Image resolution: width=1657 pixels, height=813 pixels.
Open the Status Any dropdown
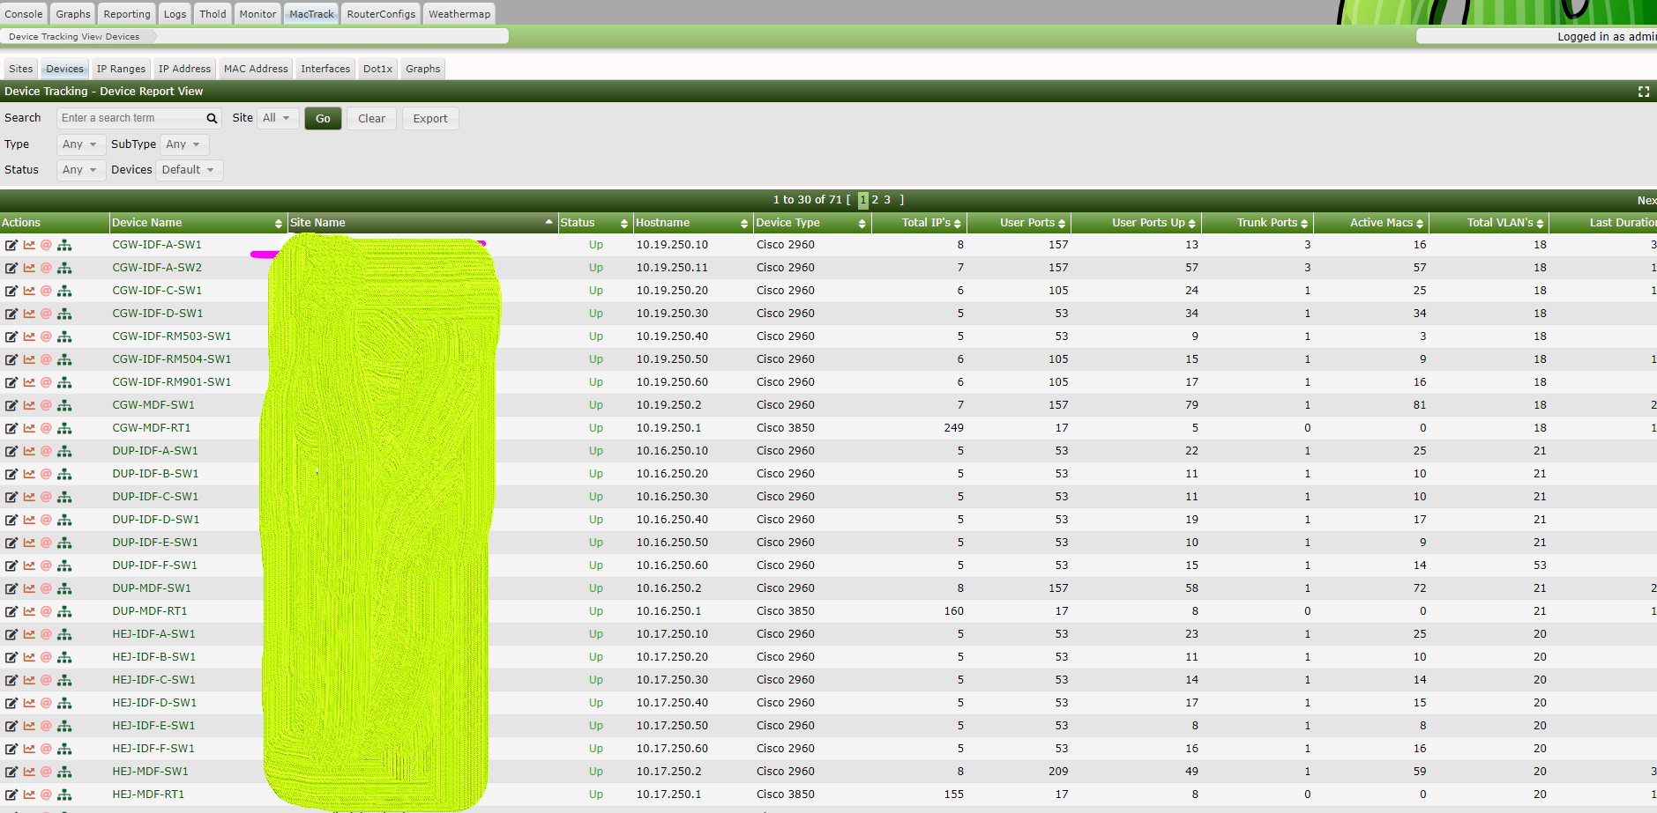(80, 170)
